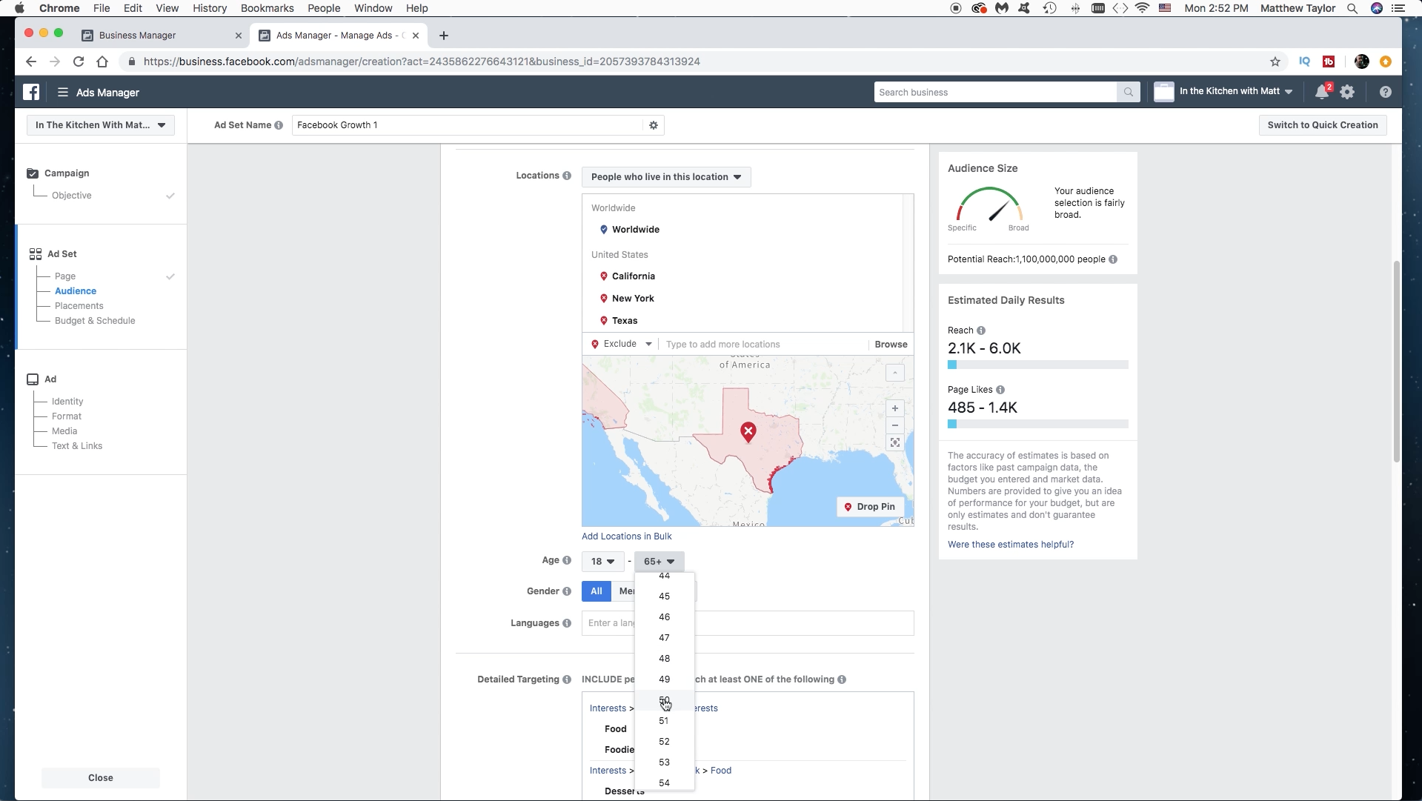
Task: Toggle the Campaign checkbox icon
Action: click(x=33, y=173)
